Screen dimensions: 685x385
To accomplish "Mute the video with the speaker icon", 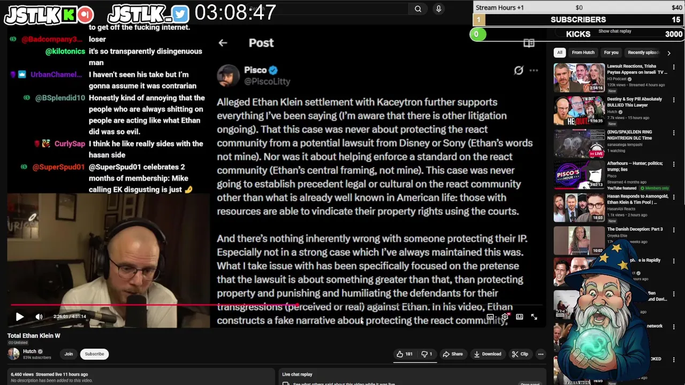I will (x=39, y=317).
